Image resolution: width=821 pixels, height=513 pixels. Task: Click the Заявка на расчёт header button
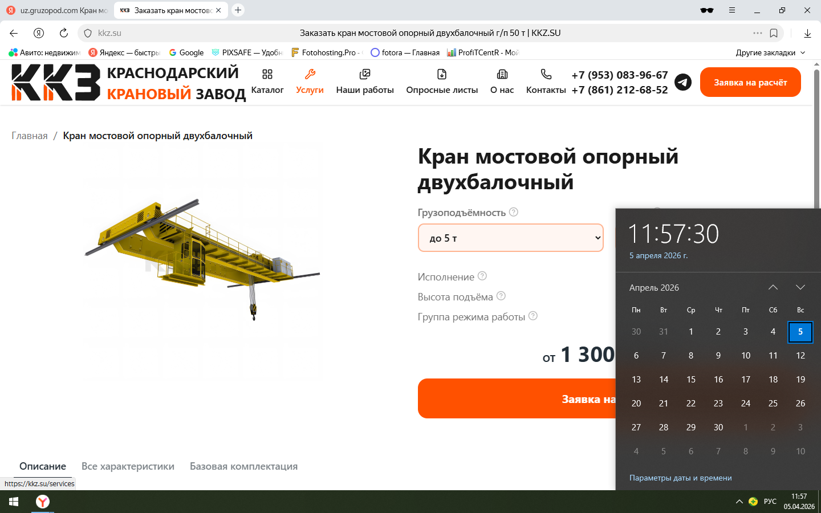(x=750, y=82)
